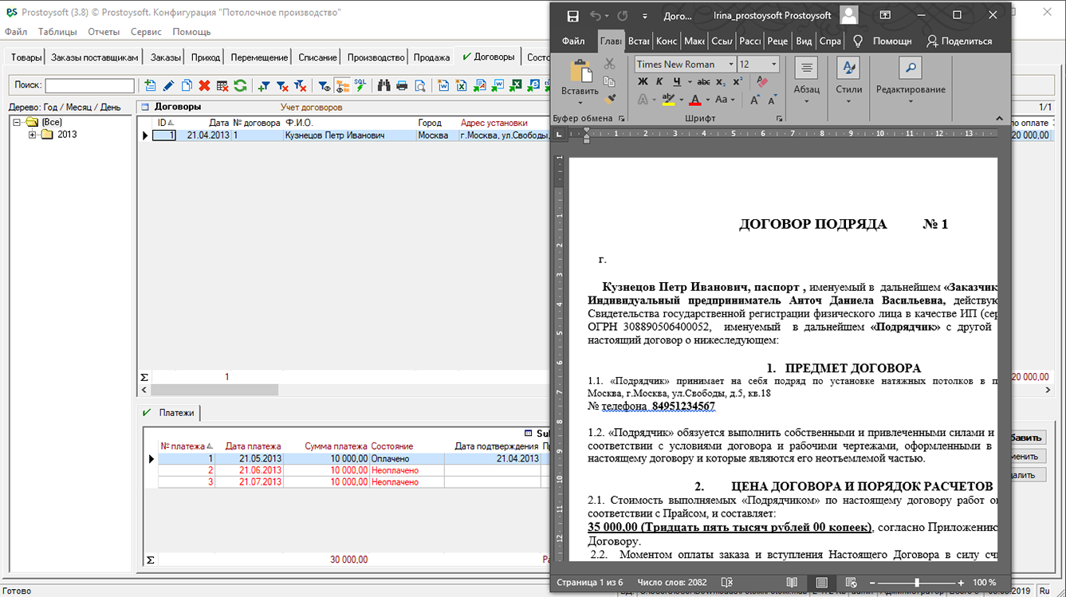Open the Отчеты menu in Prostoysoft
Viewport: 1066px width, 597px height.
tap(104, 32)
